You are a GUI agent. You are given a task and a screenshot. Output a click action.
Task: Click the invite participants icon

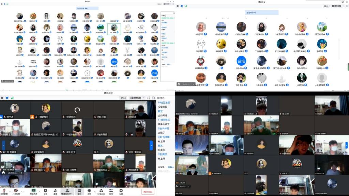click(55, 191)
